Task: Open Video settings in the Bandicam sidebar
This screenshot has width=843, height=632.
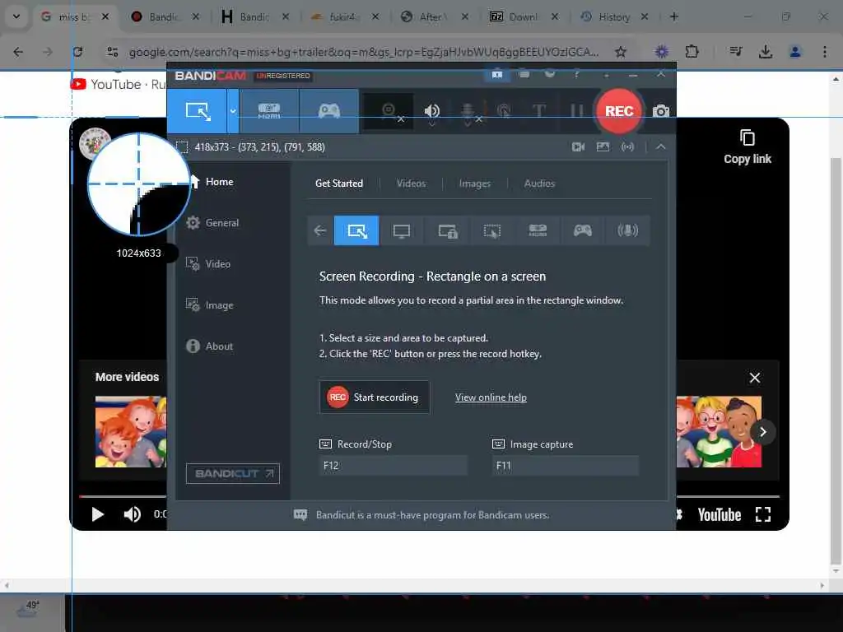Action: pyautogui.click(x=208, y=264)
